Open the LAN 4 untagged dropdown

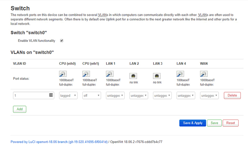click(186, 95)
